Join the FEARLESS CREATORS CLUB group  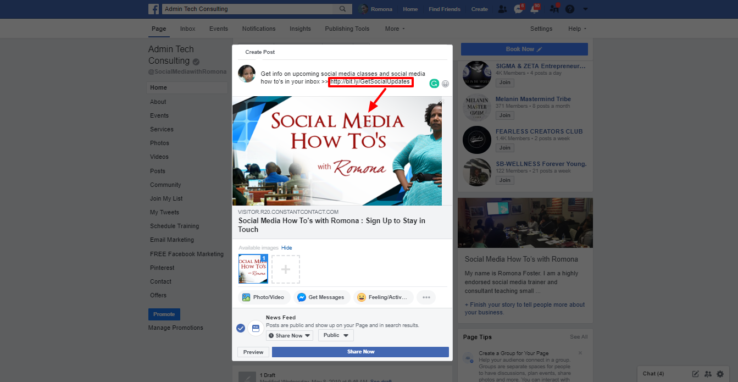(505, 147)
